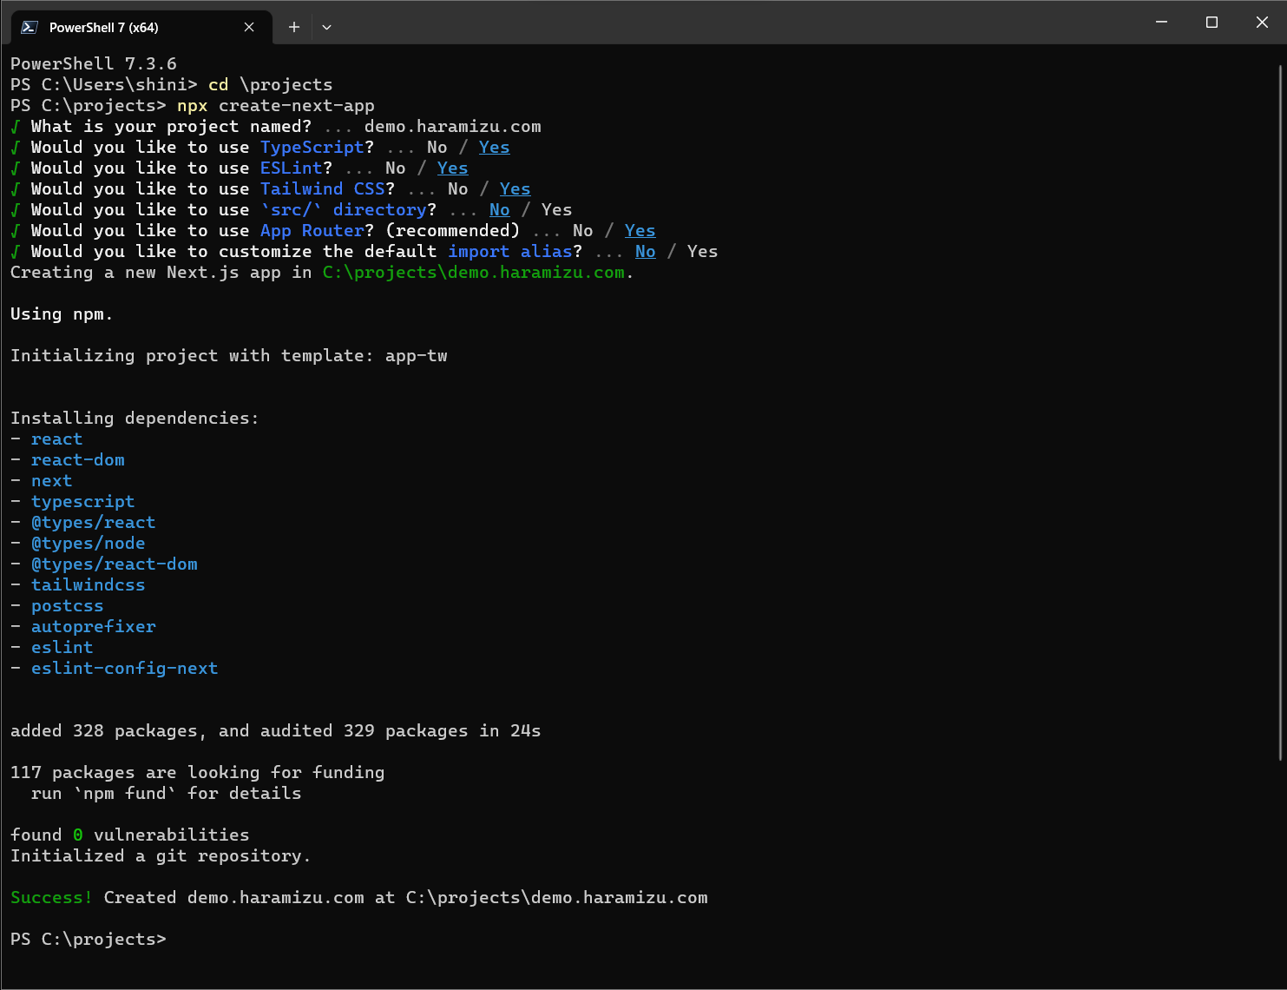Expand the new tab profile dropdown
Image resolution: width=1287 pixels, height=990 pixels.
coord(326,27)
